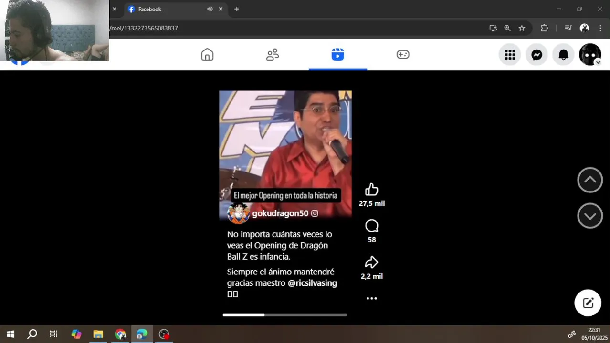Switch to Chrome on the taskbar
The height and width of the screenshot is (343, 610).
point(120,334)
